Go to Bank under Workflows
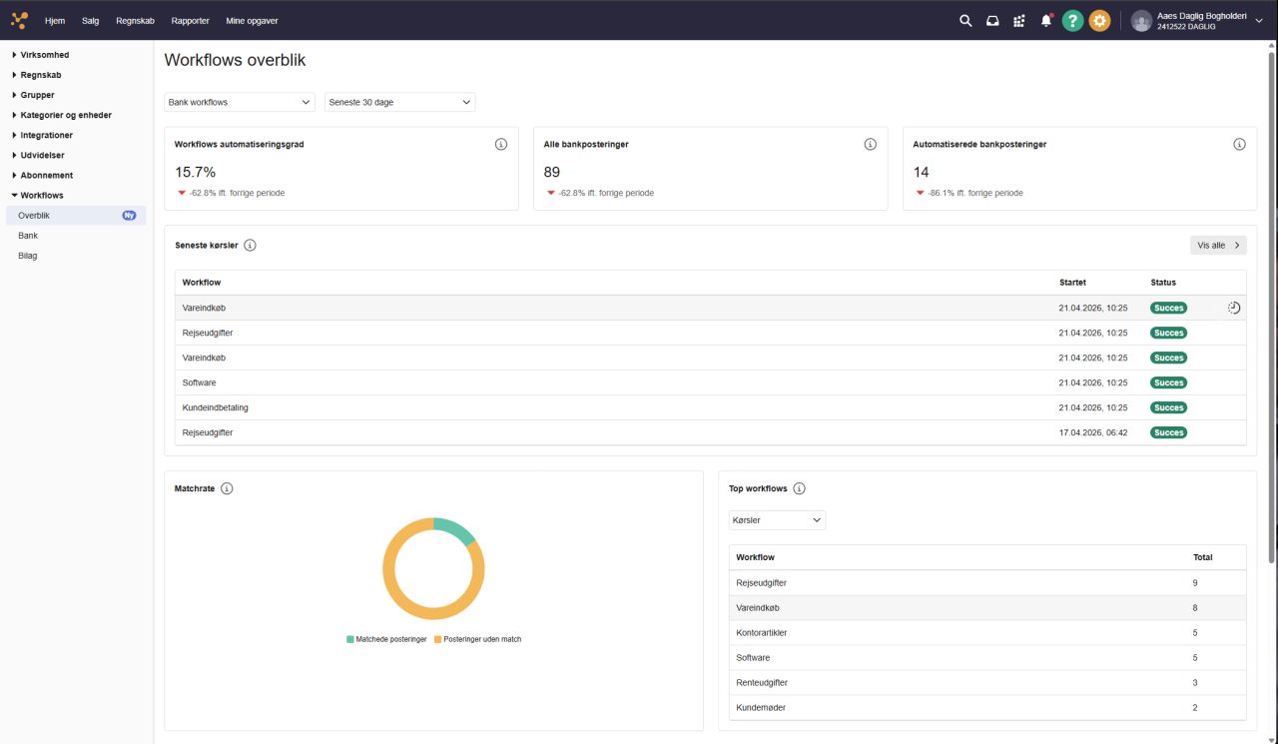The height and width of the screenshot is (744, 1278). (x=28, y=236)
